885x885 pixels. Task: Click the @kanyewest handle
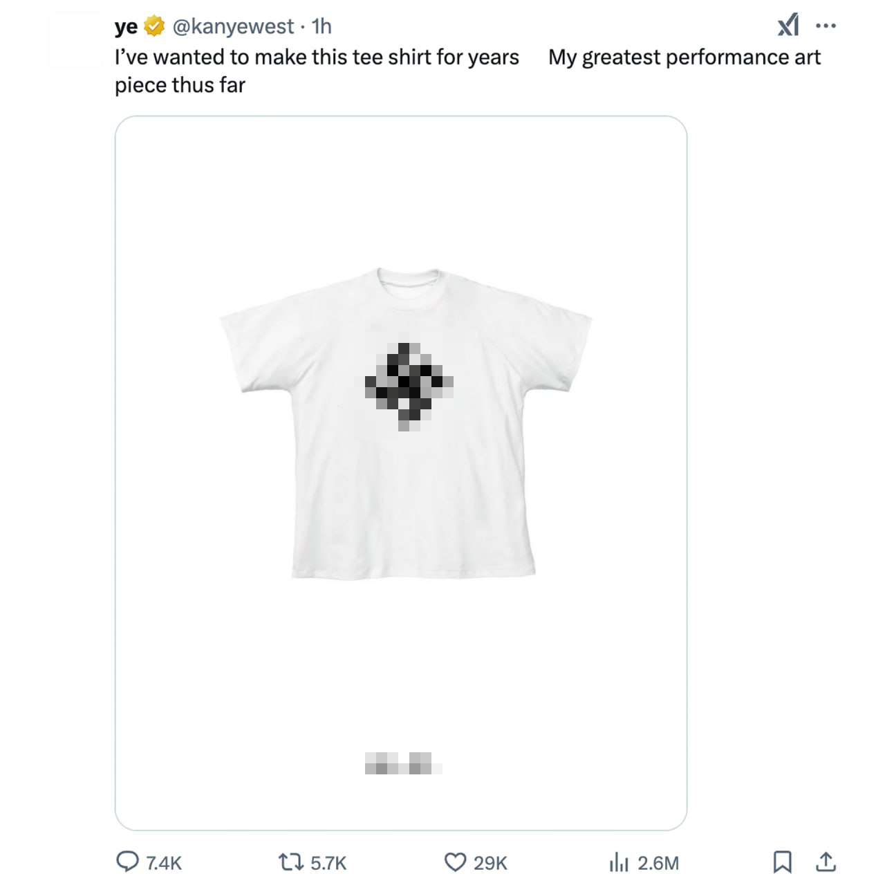(233, 26)
